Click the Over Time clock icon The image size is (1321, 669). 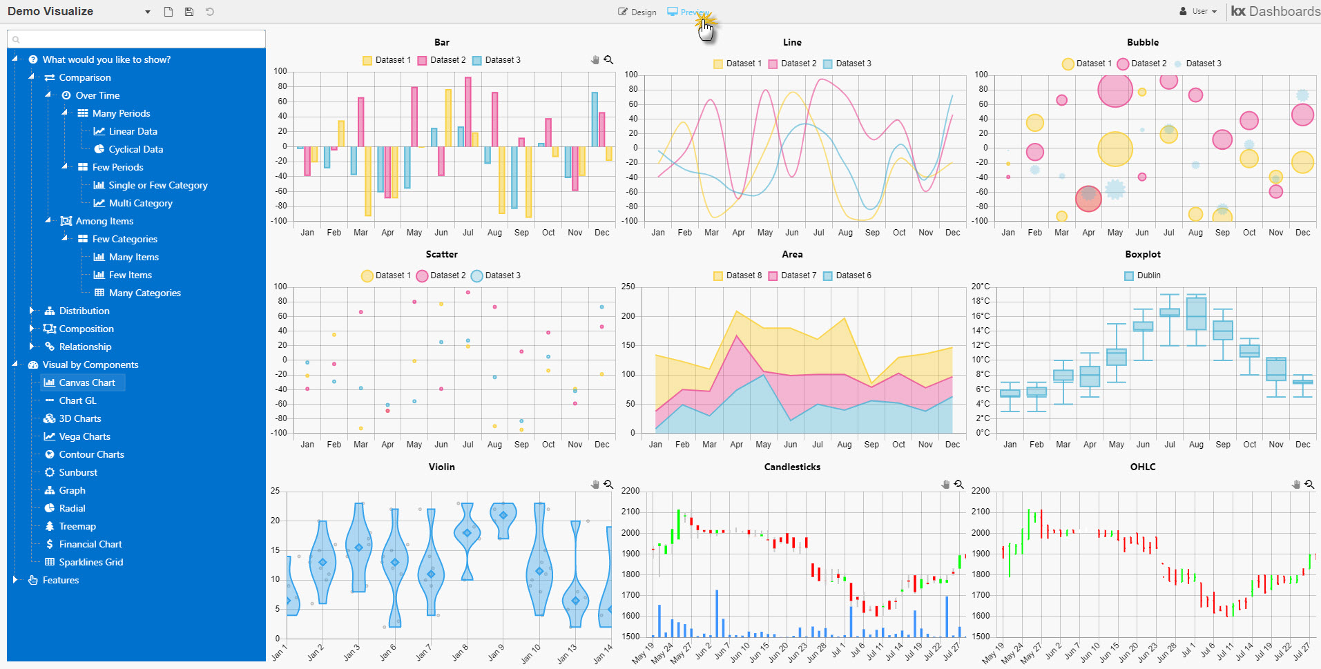click(x=66, y=95)
